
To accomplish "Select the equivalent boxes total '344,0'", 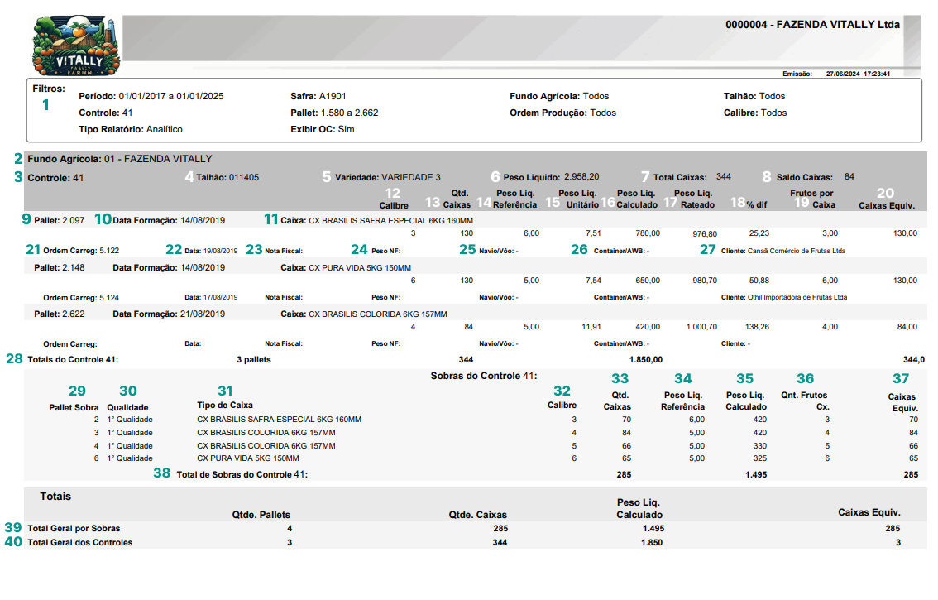I will click(x=913, y=360).
